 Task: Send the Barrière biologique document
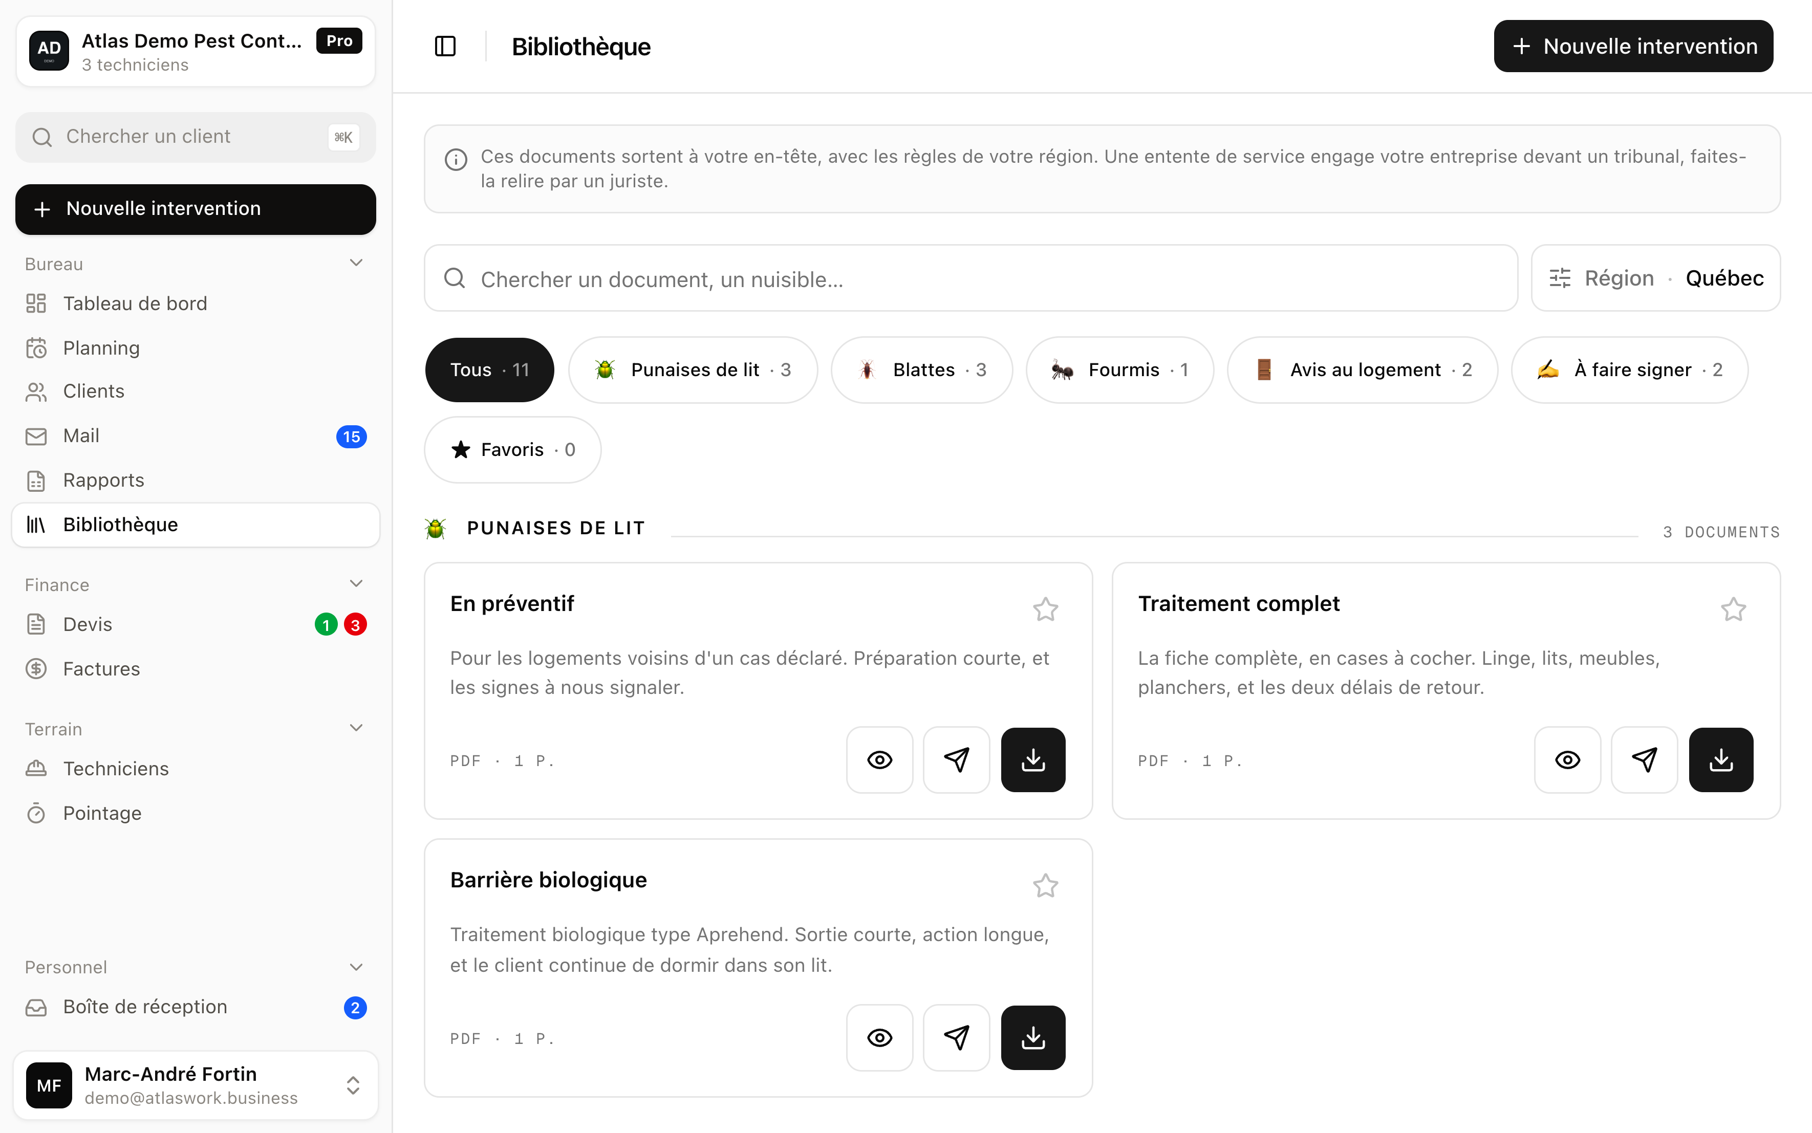coord(956,1038)
